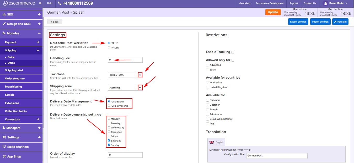
Task: Expand the Payment submenu plus
Action: tap(38, 42)
